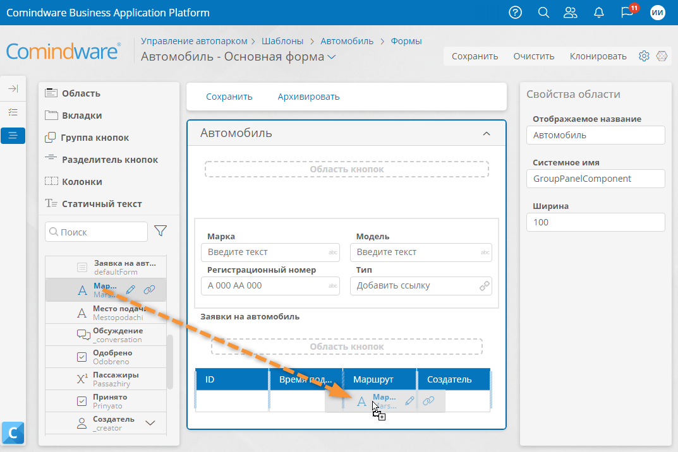Screen dimensions: 678x452
Task: Click the Очистить button
Action: point(533,56)
